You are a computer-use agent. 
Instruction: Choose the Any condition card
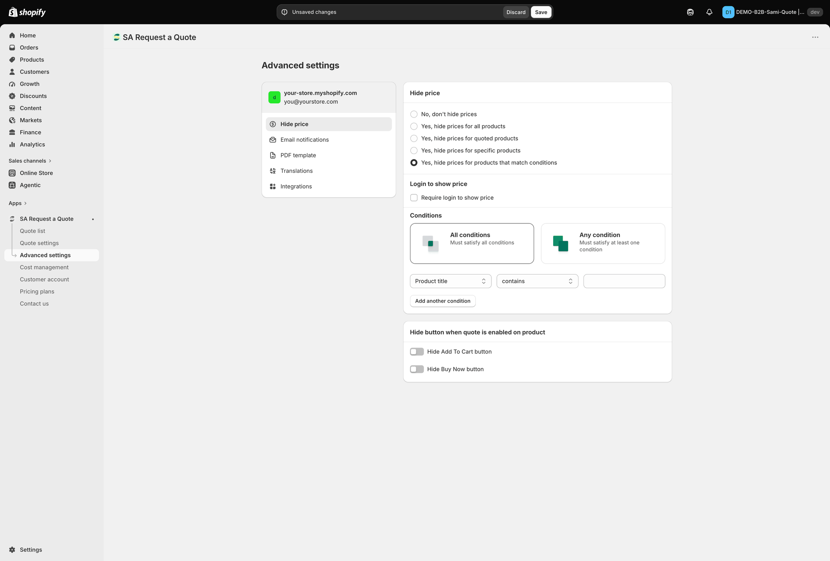603,243
